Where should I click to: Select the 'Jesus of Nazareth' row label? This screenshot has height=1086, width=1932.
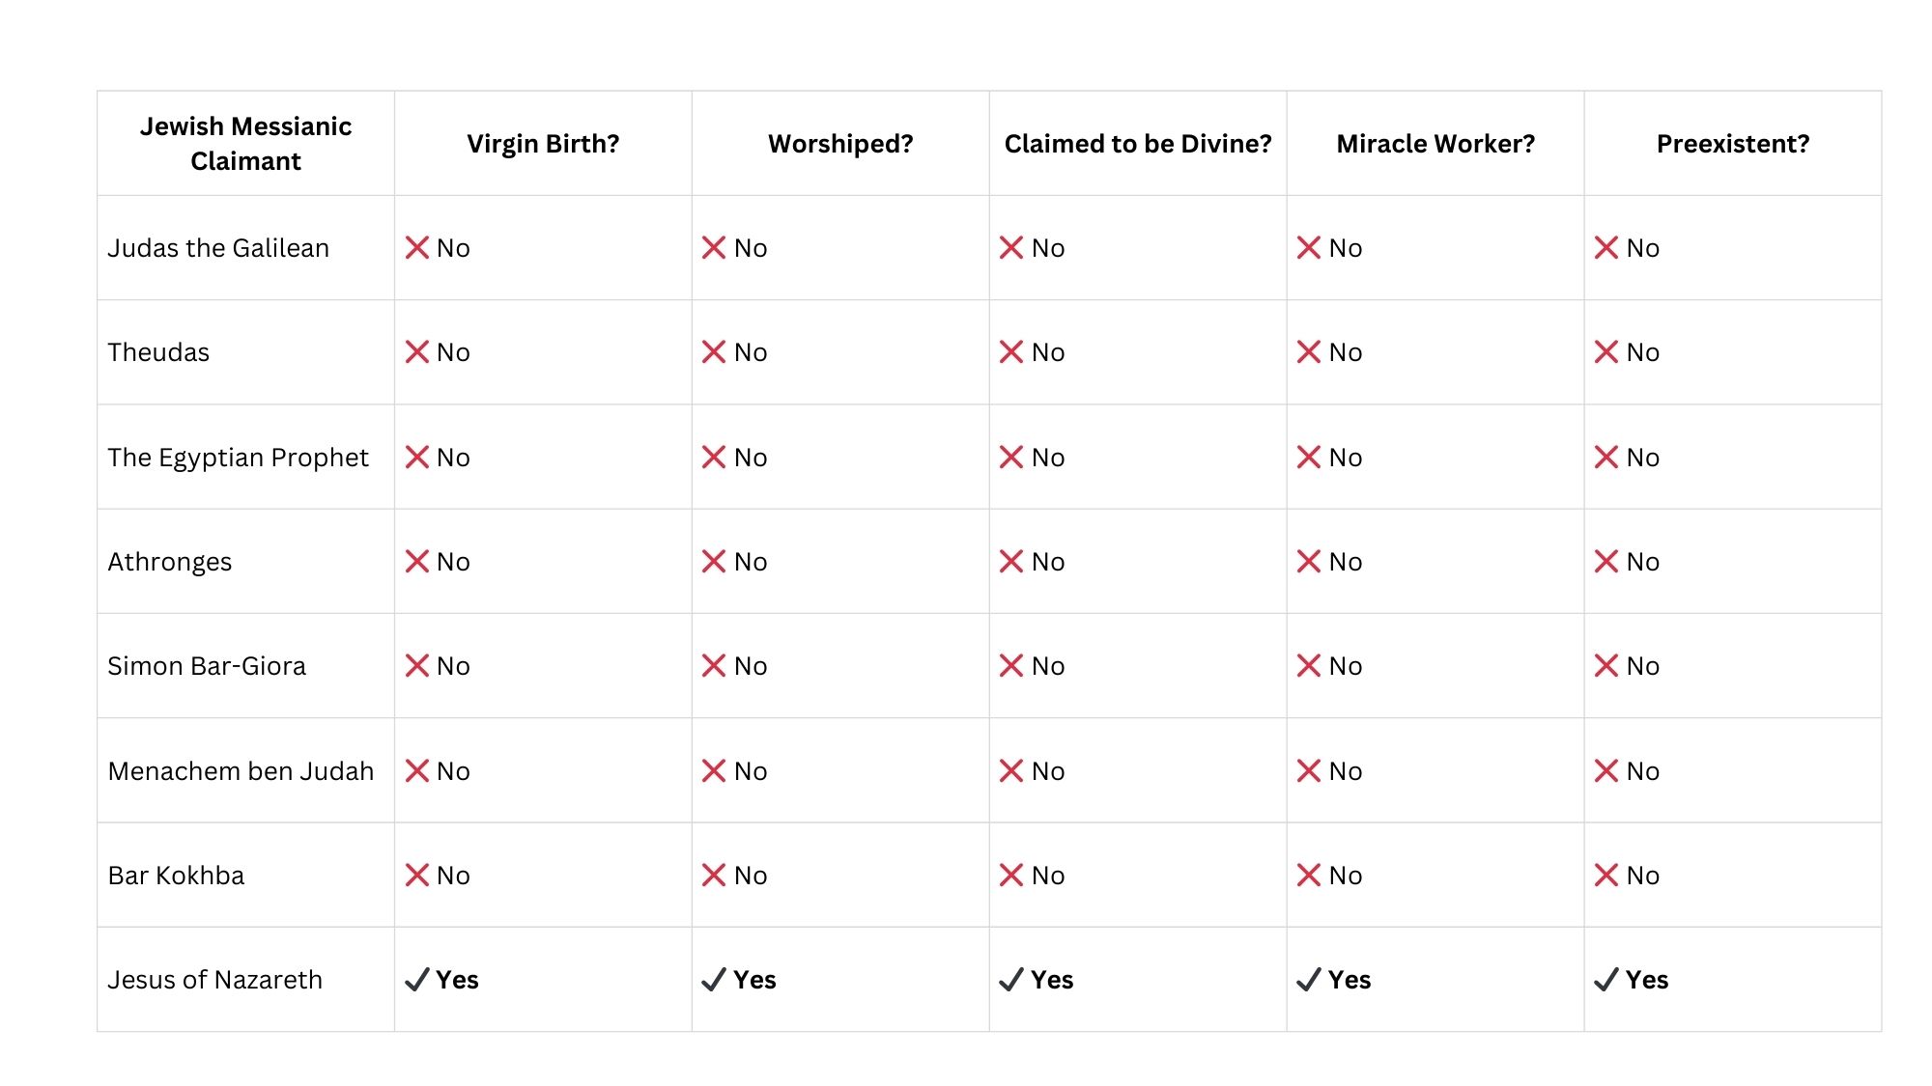click(215, 980)
